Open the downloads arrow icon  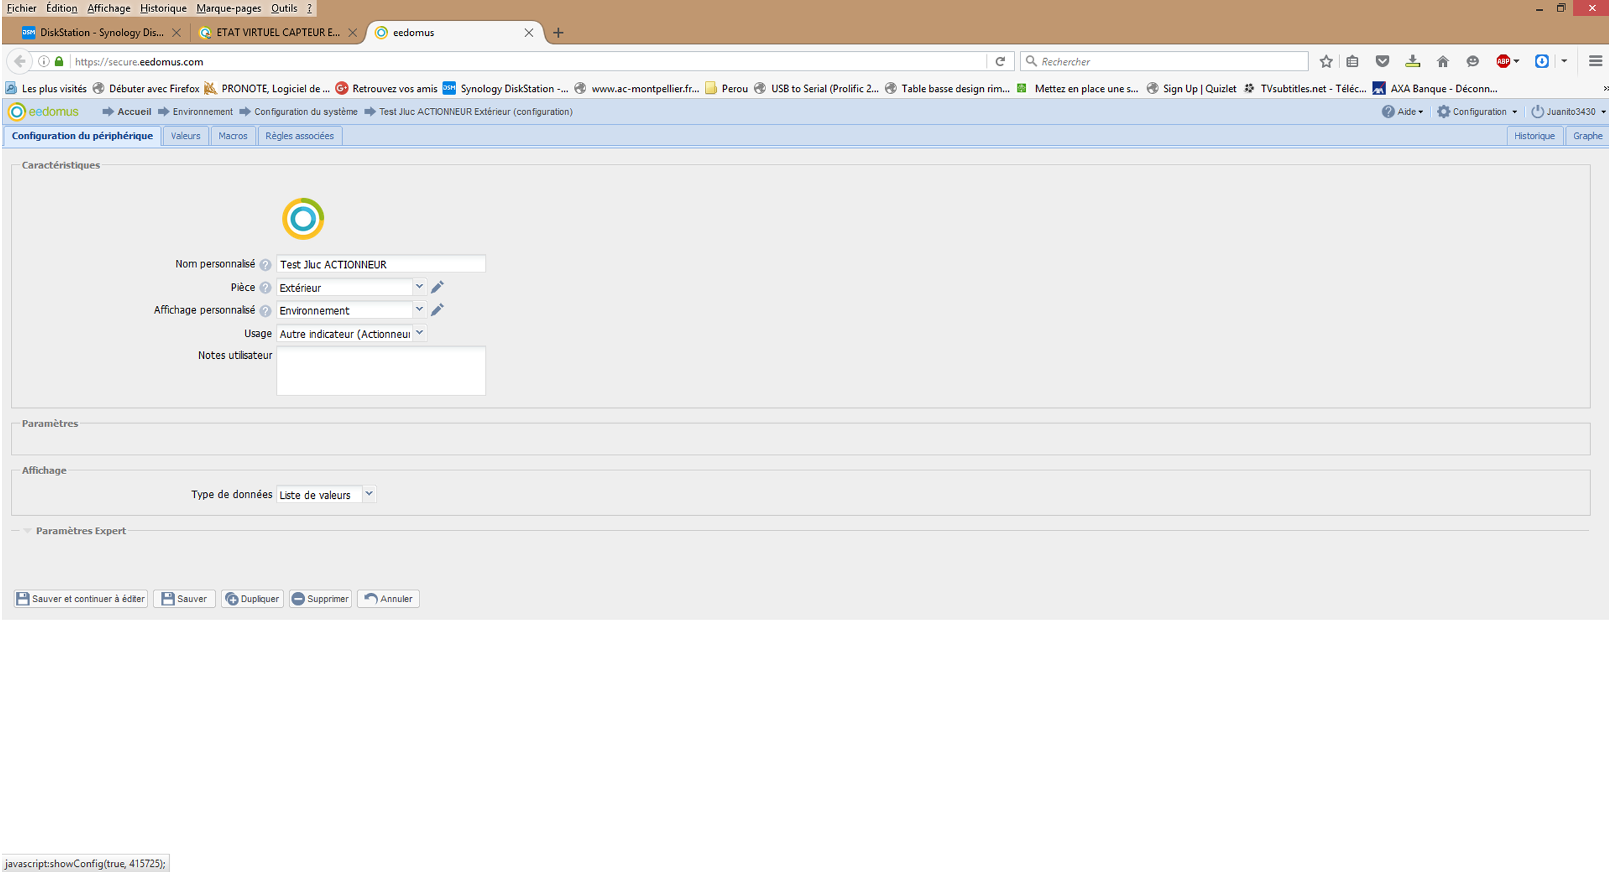1413,61
